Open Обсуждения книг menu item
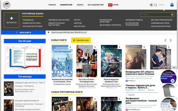This screenshot has height=111, width=178. click(x=96, y=5)
